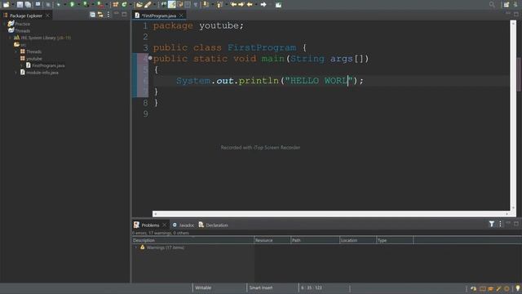
Task: Click the Resource column header
Action: pos(272,240)
